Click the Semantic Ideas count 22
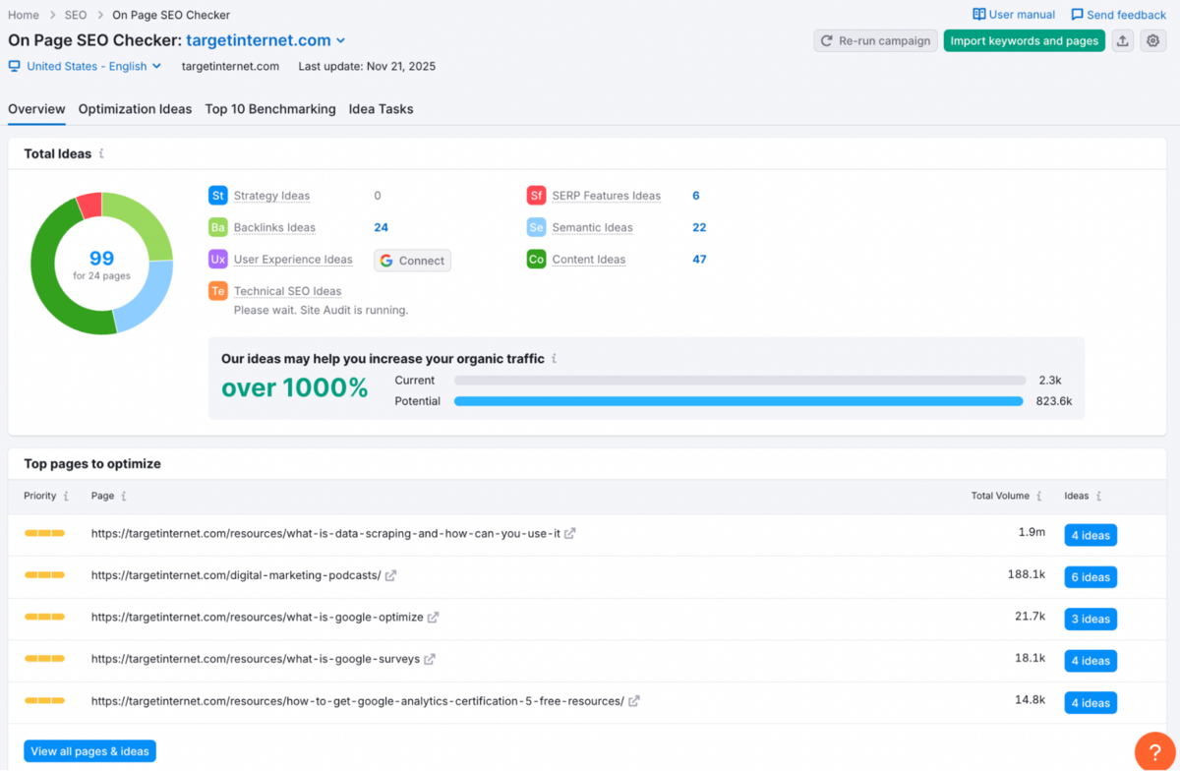This screenshot has height=771, width=1180. point(699,227)
